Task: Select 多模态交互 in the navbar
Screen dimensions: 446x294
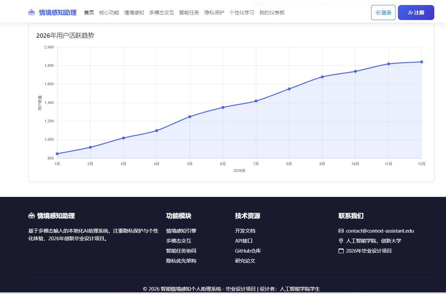Action: (162, 13)
